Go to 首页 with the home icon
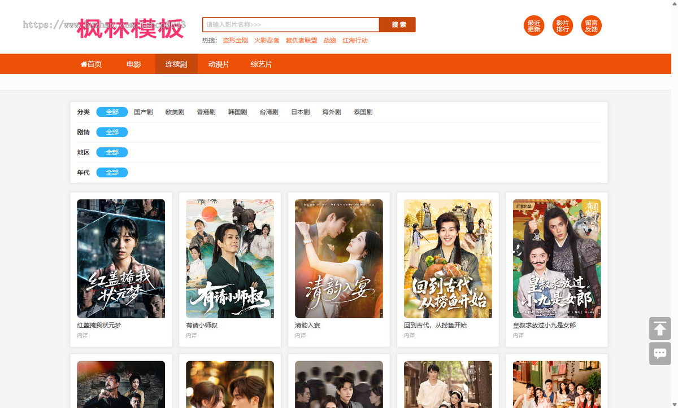 (x=91, y=64)
